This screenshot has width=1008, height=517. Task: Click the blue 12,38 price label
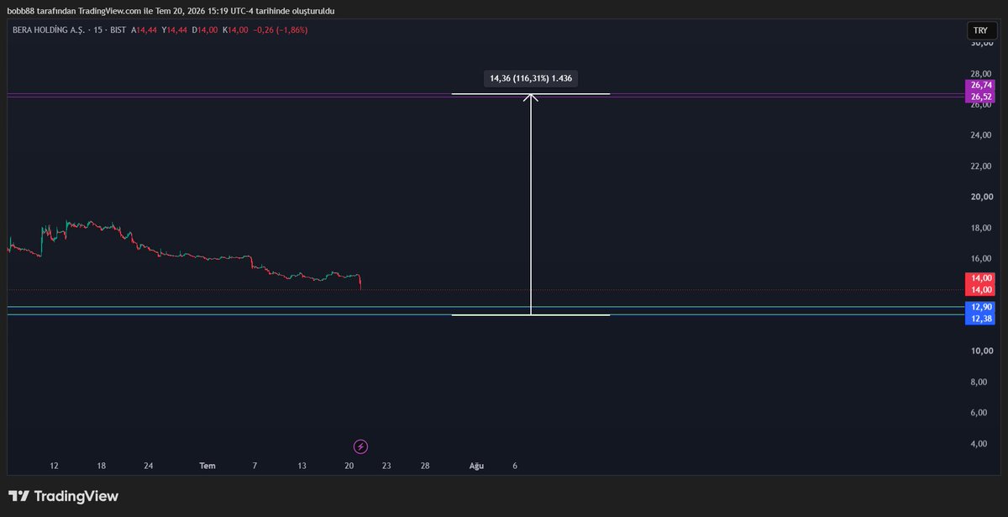point(980,319)
